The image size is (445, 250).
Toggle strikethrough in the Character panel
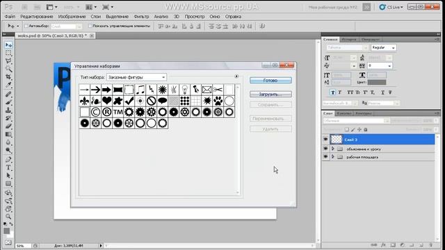click(390, 92)
